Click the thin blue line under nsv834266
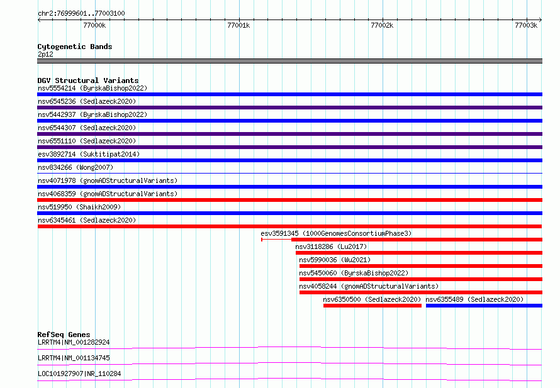This screenshot has height=388, width=560. [289, 174]
